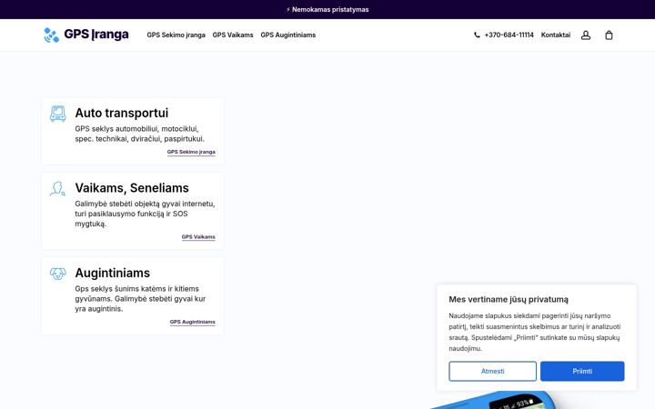655x409 pixels.
Task: Decline cookies with the Atmesti button
Action: pyautogui.click(x=492, y=371)
